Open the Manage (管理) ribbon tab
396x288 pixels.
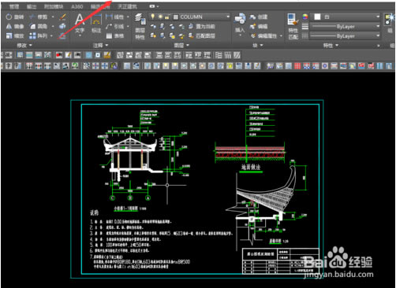(x=14, y=6)
